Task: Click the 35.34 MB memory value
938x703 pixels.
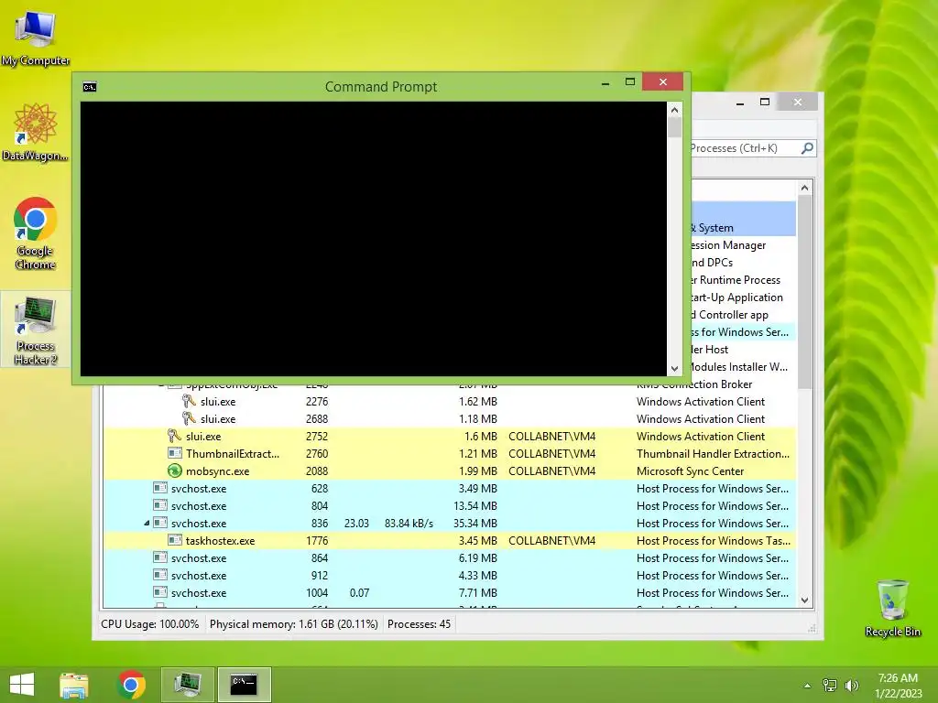Action: tap(475, 524)
